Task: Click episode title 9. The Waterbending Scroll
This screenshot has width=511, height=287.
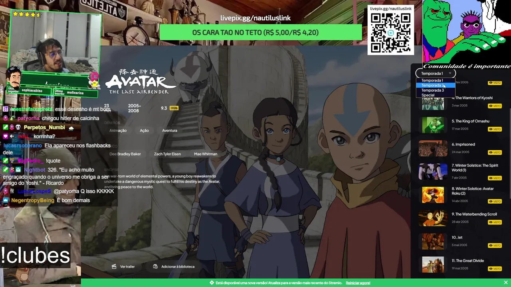Action: pos(474,214)
